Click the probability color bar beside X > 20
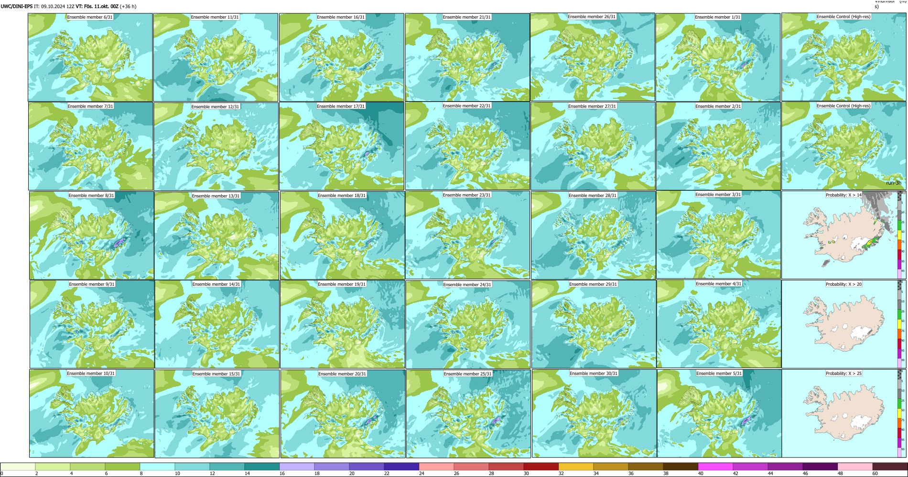The height and width of the screenshot is (477, 908). 900,324
